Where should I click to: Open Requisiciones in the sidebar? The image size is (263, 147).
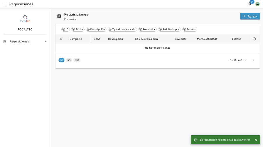click(x=25, y=41)
